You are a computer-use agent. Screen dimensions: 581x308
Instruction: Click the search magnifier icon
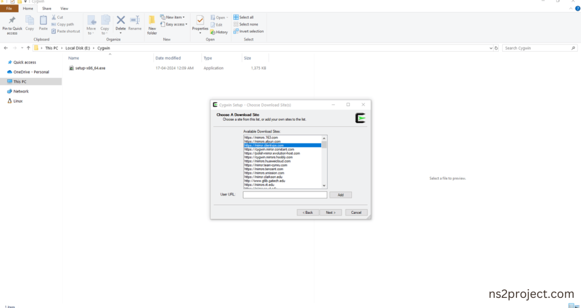pyautogui.click(x=573, y=48)
